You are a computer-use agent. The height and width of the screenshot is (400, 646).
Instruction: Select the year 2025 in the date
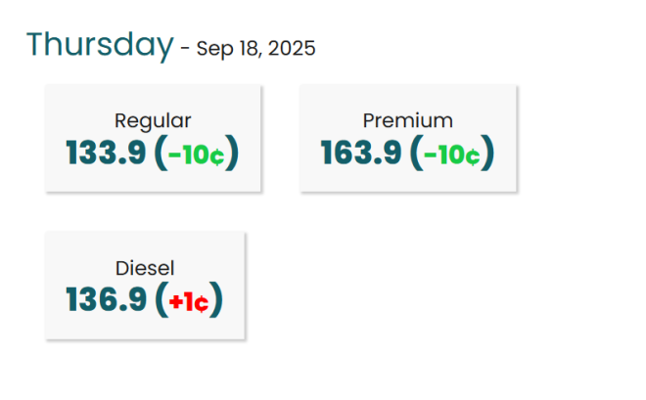(294, 48)
